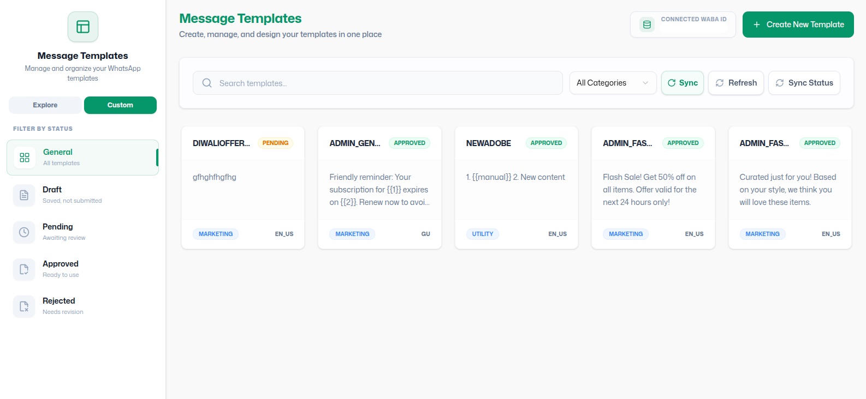The image size is (866, 399).
Task: Show Approved ready-to-use templates
Action: 82,269
